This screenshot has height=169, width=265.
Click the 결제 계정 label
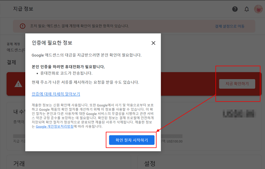(x=13, y=44)
